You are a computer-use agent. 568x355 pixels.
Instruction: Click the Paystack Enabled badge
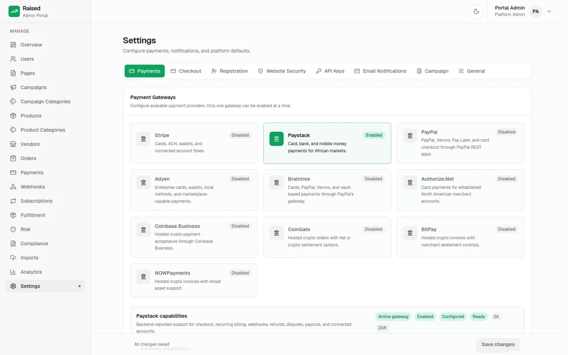tap(374, 135)
